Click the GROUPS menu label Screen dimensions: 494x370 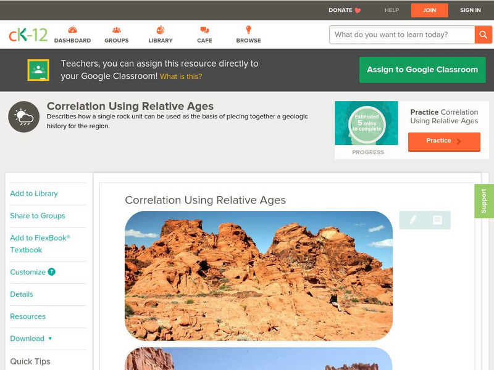coord(117,41)
